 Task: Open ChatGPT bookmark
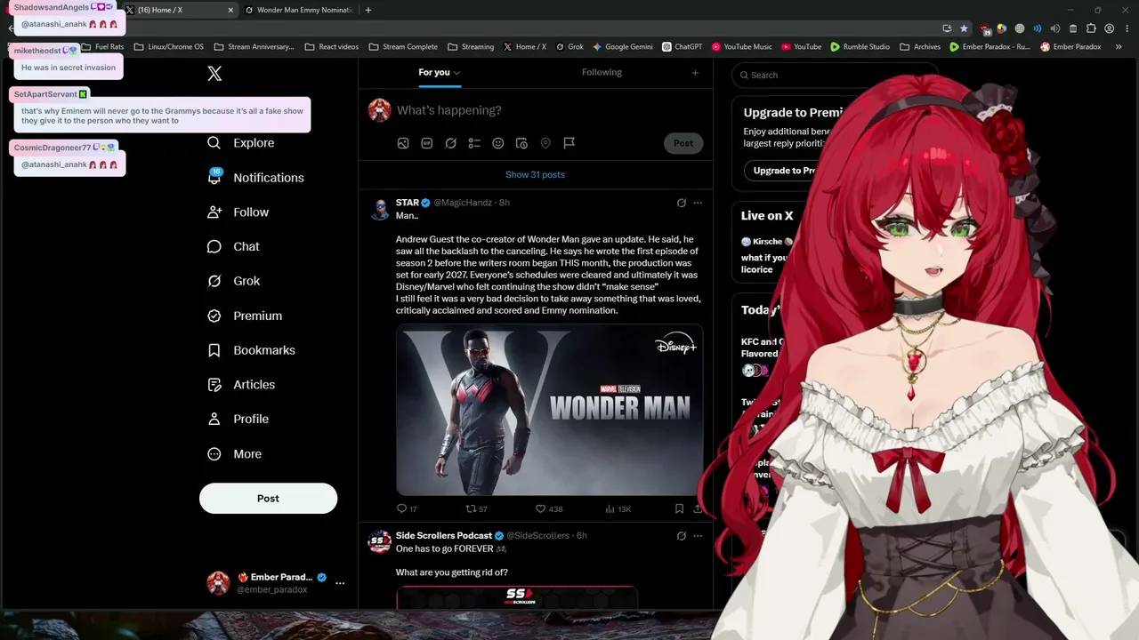[683, 47]
